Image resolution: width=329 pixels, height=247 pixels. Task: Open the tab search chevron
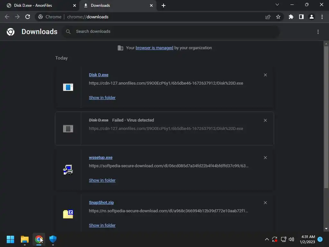click(277, 5)
